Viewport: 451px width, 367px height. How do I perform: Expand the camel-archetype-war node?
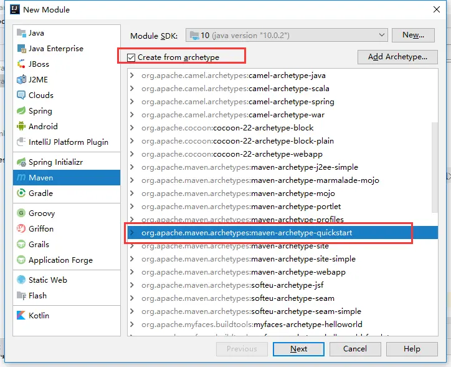click(x=132, y=114)
